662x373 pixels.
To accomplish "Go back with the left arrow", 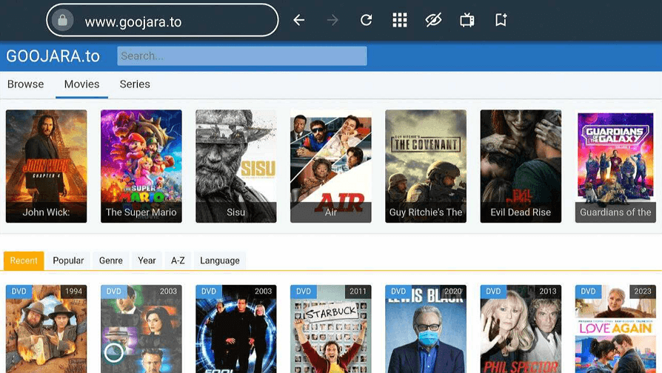I will (x=299, y=20).
